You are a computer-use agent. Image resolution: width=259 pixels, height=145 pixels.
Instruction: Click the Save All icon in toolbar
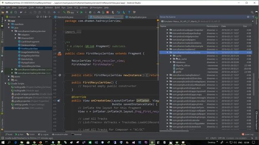(x=7, y=12)
